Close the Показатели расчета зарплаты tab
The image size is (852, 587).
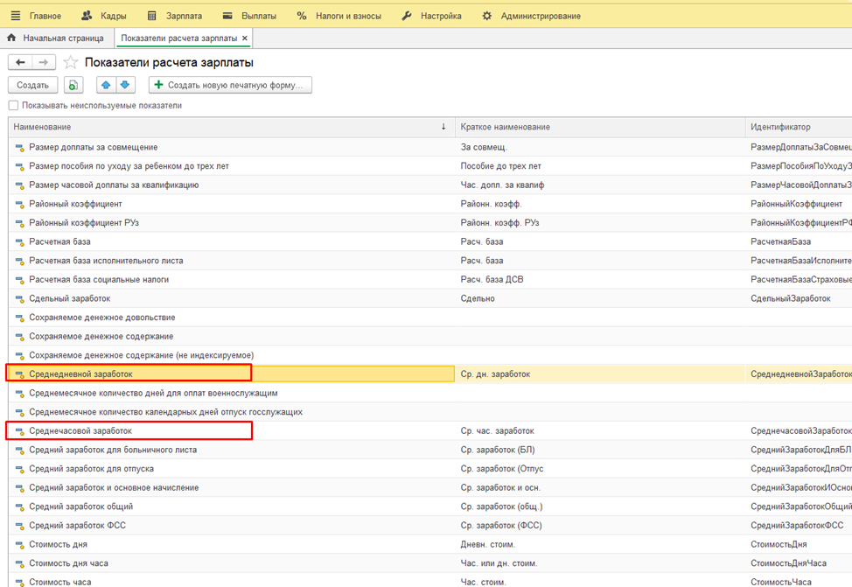[x=245, y=38]
